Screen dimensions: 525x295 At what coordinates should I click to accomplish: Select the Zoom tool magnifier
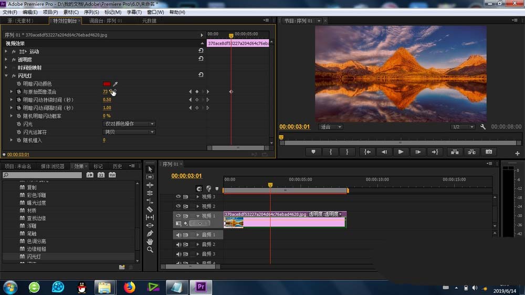click(x=150, y=250)
